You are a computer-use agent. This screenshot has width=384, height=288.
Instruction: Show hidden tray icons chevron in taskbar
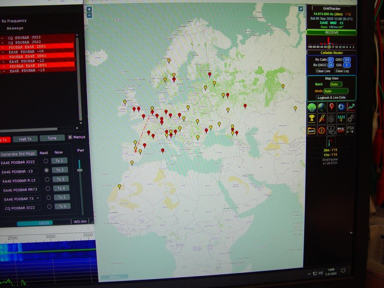click(309, 274)
